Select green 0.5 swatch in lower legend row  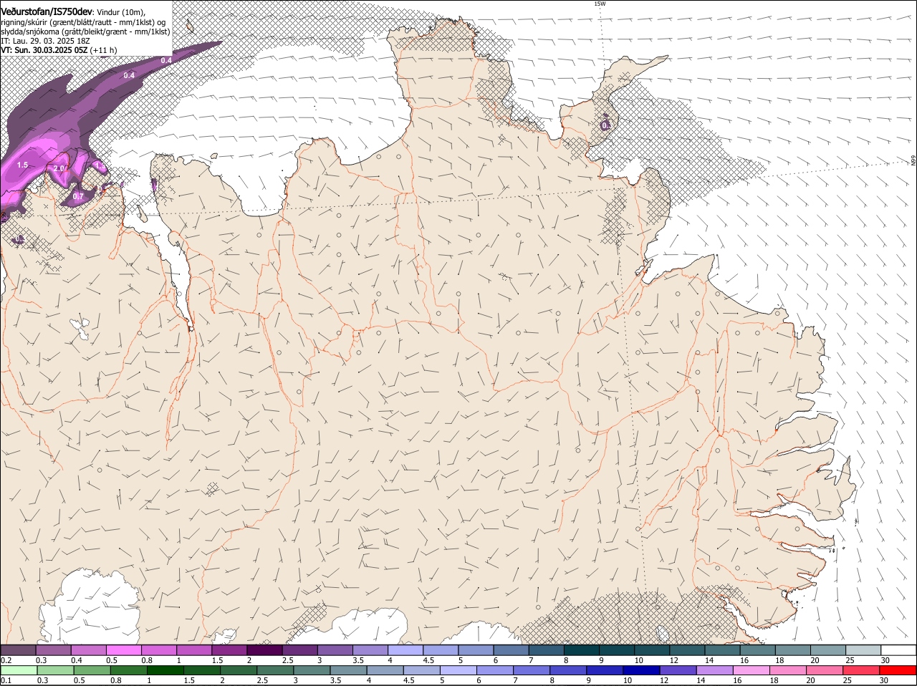click(x=92, y=671)
